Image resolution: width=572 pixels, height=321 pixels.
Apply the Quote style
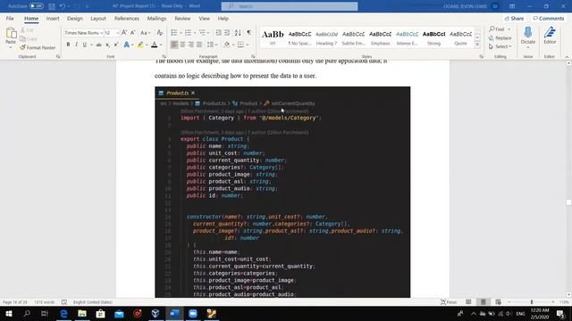click(x=461, y=37)
